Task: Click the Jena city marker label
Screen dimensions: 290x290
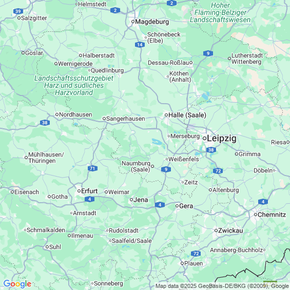Action: click(x=141, y=200)
